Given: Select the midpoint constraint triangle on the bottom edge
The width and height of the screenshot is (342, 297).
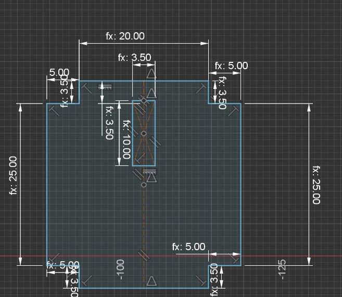Looking at the screenshot, I should point(151,281).
